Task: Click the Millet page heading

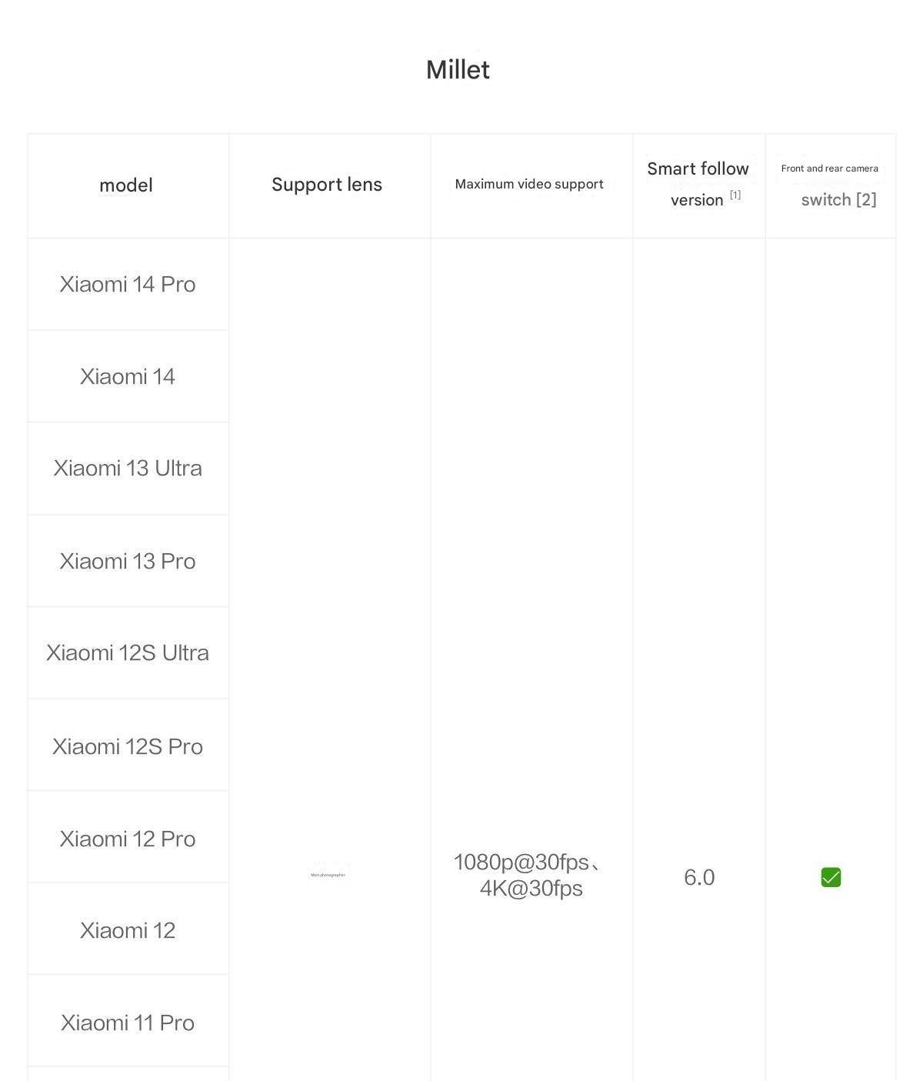Action: point(458,69)
